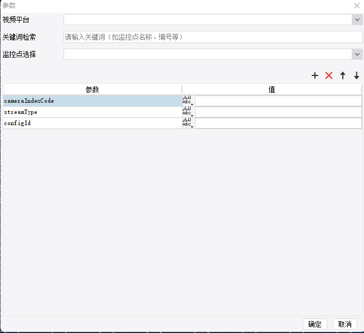Edit the value field for cameraIndexCode
Viewport: 364px width, 333px height.
click(x=278, y=101)
